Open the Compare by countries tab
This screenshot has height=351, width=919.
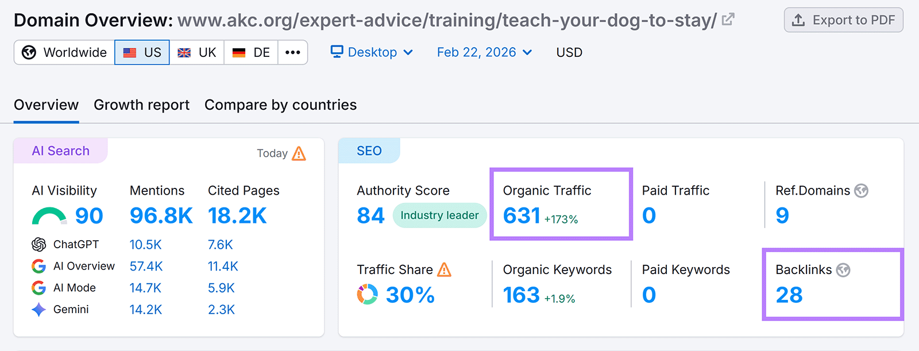(280, 105)
